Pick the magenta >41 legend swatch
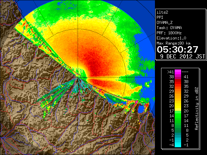 (178, 72)
